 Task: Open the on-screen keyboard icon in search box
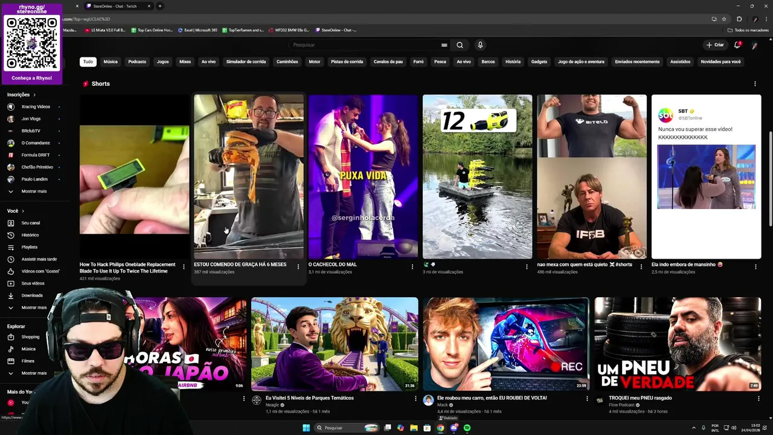[x=444, y=45]
